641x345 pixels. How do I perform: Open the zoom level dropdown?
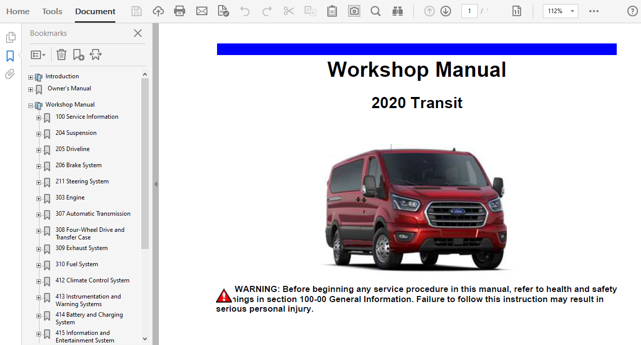tap(572, 11)
